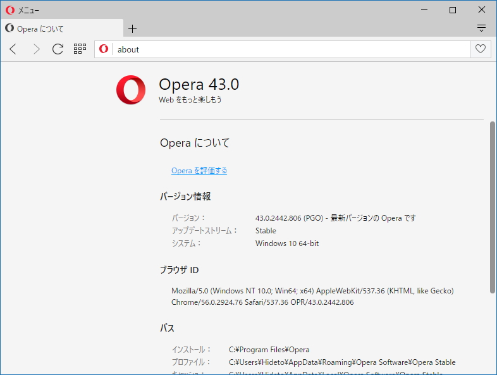
Task: Click the 'インストール：' label
Action: point(192,350)
